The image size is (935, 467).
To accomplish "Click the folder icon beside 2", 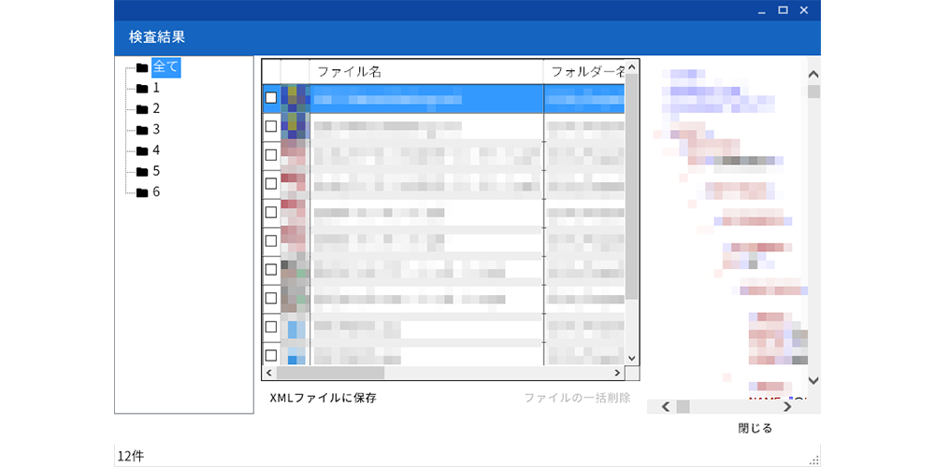I will (x=142, y=109).
